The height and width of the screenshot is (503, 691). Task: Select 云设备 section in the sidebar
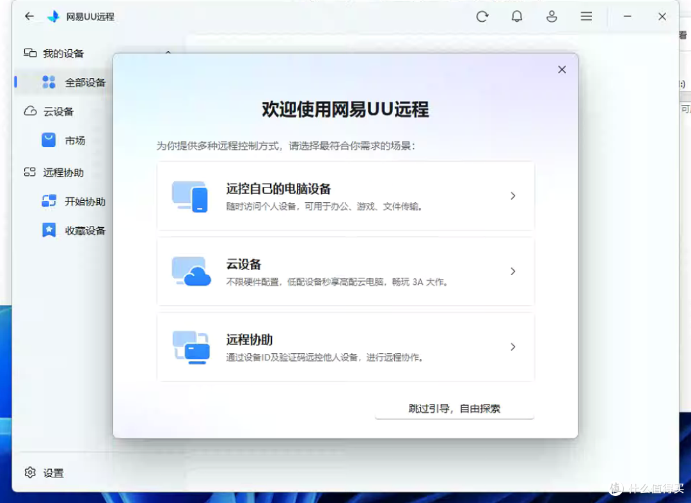click(58, 111)
